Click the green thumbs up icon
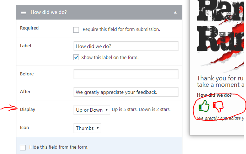The image size is (246, 154). pyautogui.click(x=204, y=106)
